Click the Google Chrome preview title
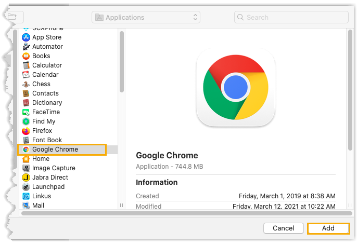The image size is (357, 245). point(167,156)
